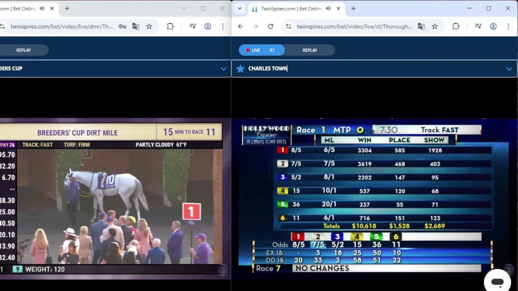This screenshot has height=291, width=518.
Task: Open the profile avatar in left window
Action: (208, 26)
